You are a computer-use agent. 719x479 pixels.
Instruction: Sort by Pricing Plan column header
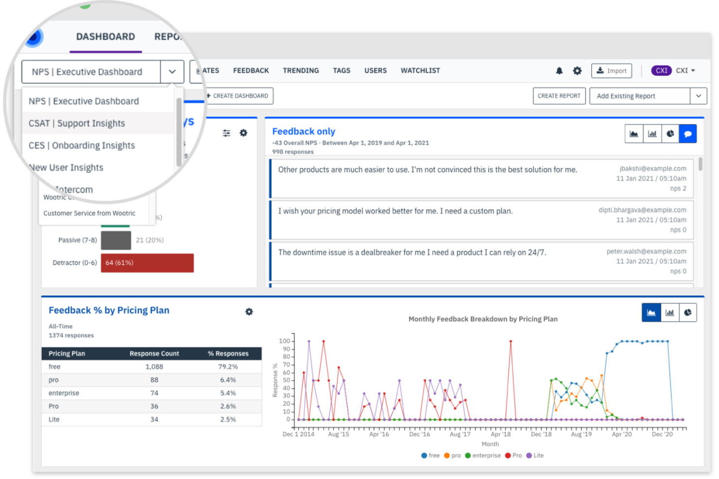pos(67,354)
